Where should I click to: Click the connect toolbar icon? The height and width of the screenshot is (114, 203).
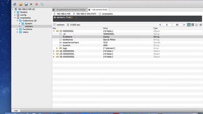click(15, 4)
